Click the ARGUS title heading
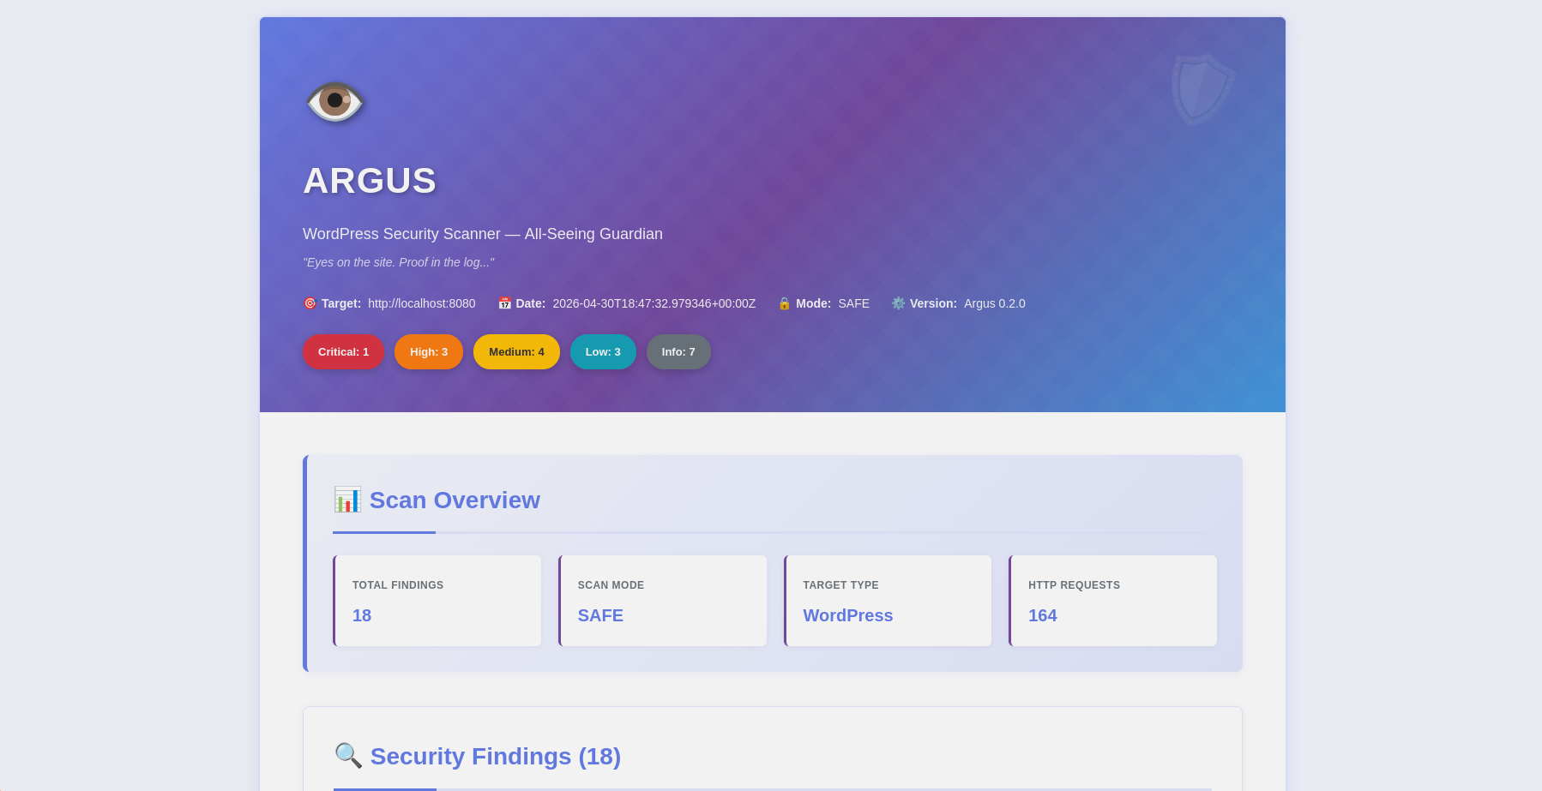 370,181
